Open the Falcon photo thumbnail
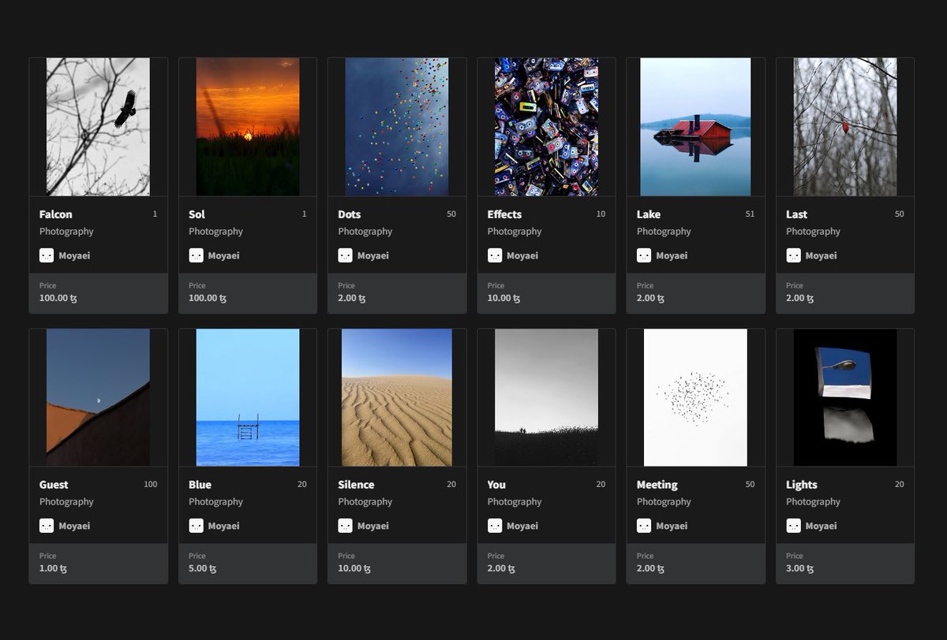 [x=98, y=127]
